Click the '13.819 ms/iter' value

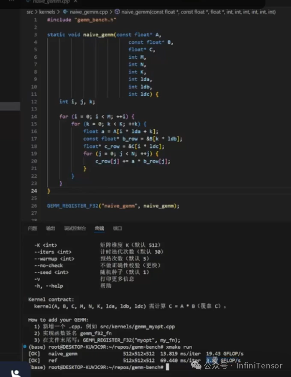tap(180, 354)
